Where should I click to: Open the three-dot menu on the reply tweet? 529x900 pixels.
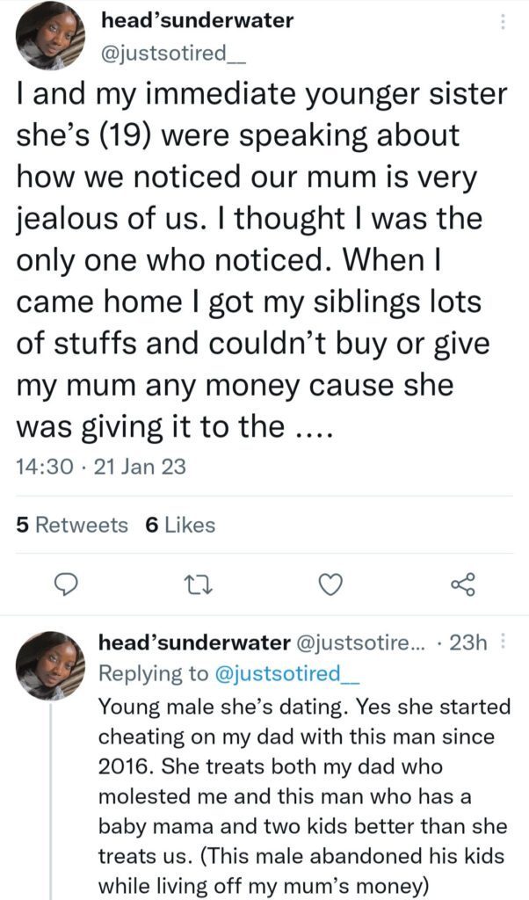pos(503,643)
